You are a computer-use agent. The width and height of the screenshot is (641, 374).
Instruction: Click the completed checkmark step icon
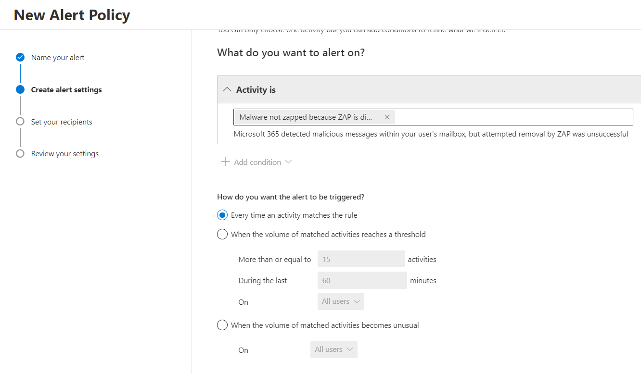tap(20, 58)
